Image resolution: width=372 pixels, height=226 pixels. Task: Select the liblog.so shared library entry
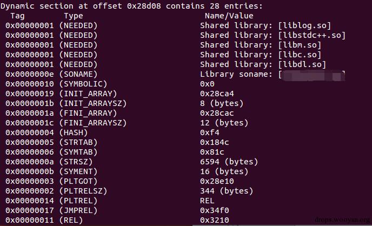[265, 25]
